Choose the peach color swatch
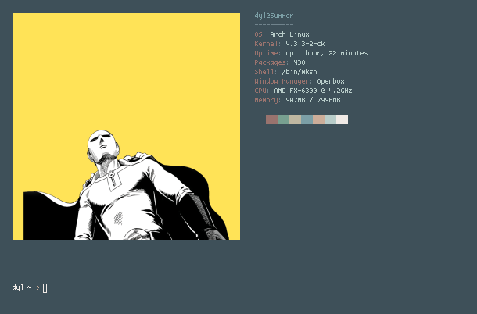 pos(318,120)
